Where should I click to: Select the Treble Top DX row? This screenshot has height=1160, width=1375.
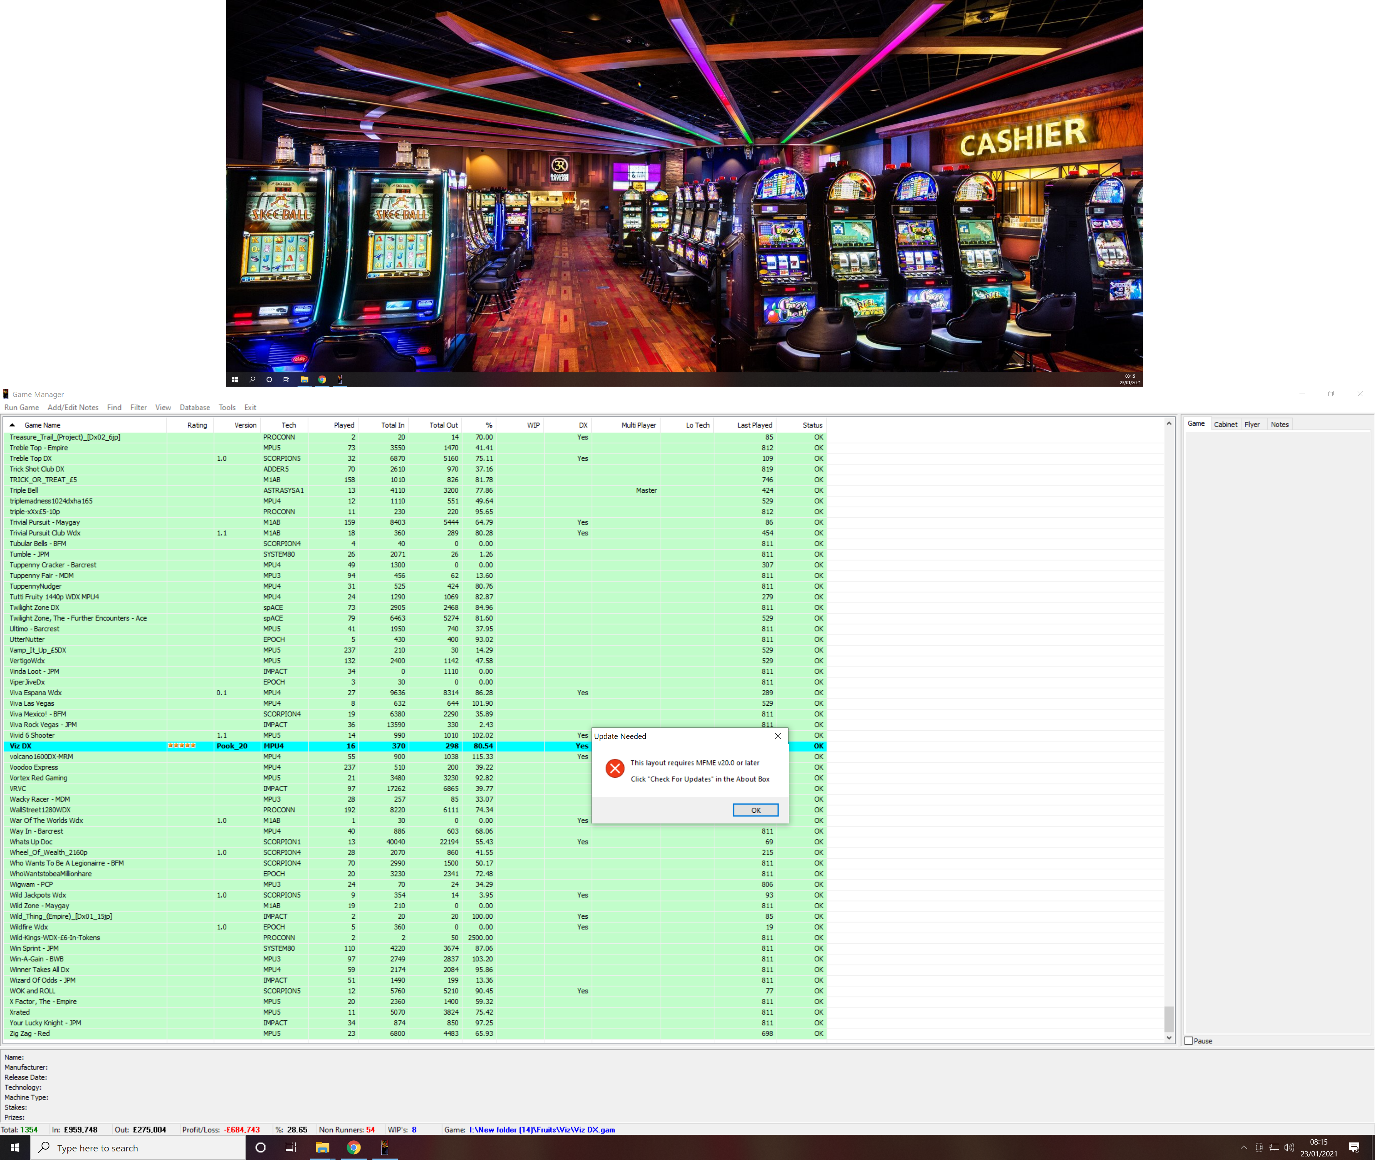[415, 458]
